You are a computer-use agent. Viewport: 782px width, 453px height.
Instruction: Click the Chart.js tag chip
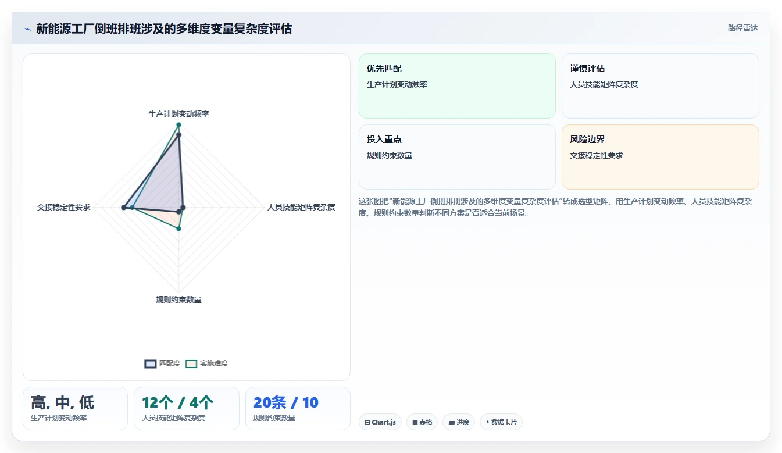[x=380, y=422]
